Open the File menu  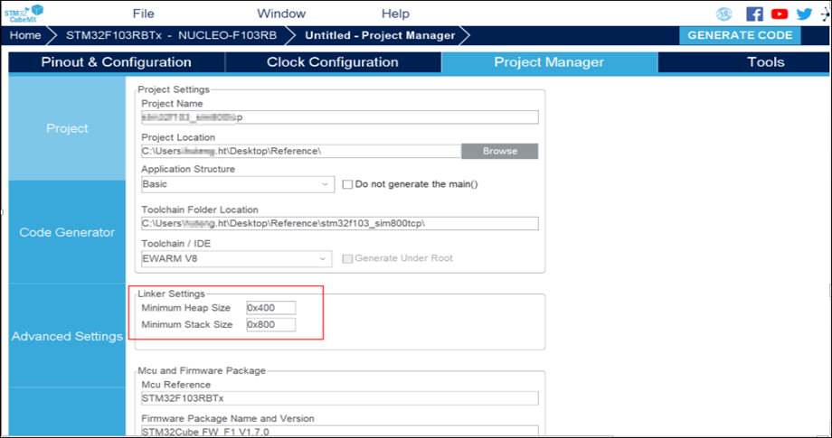(x=143, y=14)
